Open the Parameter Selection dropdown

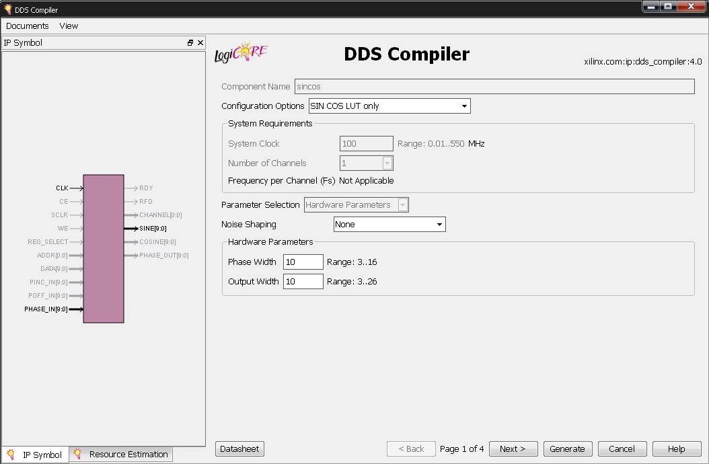357,205
